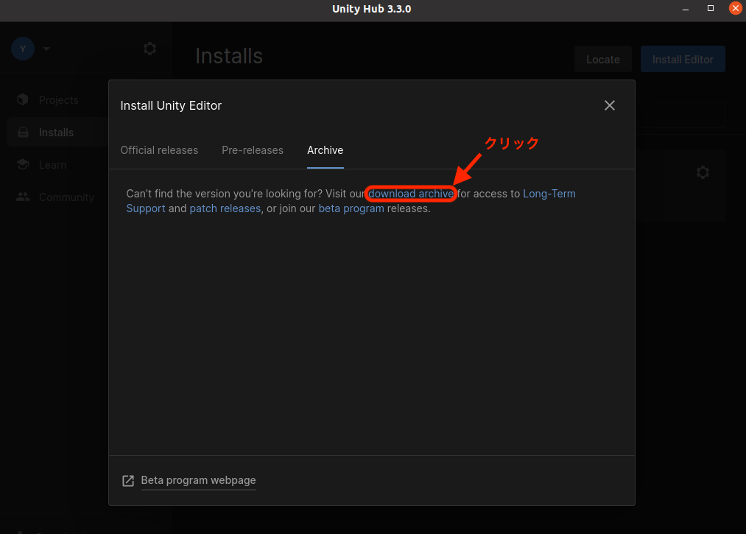Switch to the Pre-releases tab
Viewport: 746px width, 534px height.
pos(253,150)
